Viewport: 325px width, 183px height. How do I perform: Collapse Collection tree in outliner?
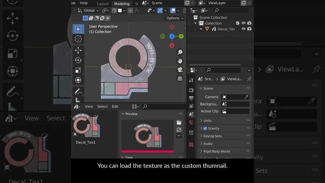point(196,23)
